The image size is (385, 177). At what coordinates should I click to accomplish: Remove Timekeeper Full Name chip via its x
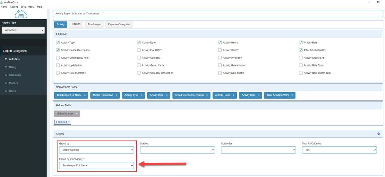coord(85,95)
